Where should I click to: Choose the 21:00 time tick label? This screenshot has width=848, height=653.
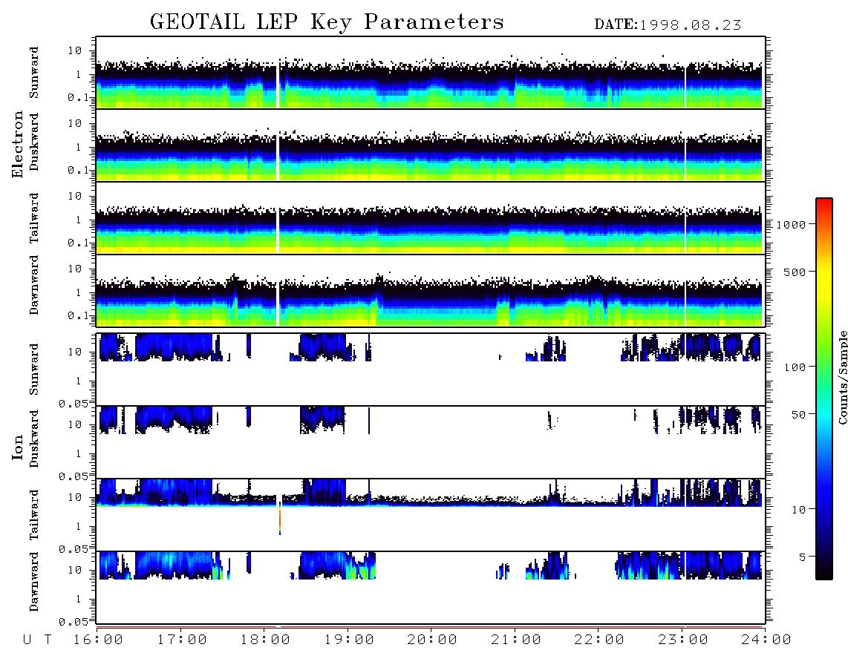pyautogui.click(x=516, y=640)
